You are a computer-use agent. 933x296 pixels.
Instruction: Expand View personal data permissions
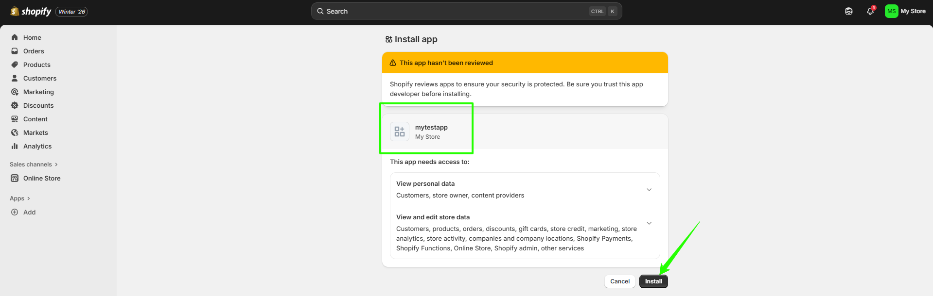[x=649, y=190]
